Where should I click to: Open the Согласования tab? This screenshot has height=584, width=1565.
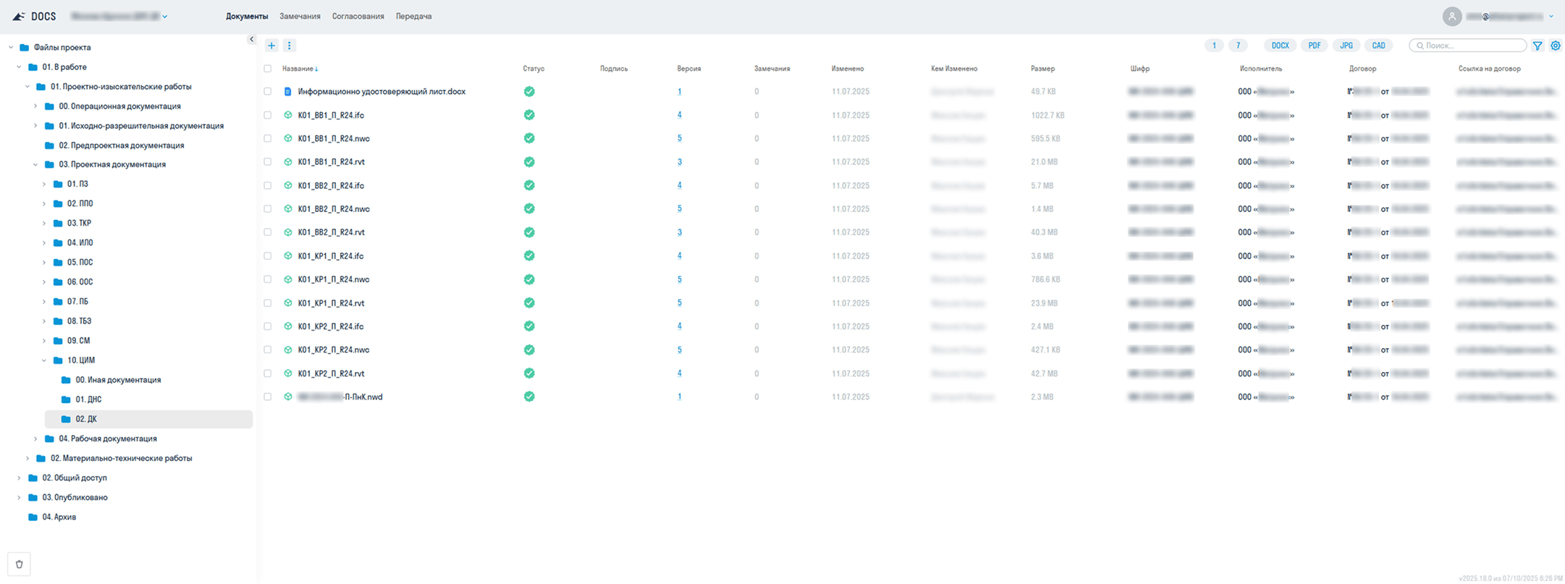pyautogui.click(x=358, y=17)
